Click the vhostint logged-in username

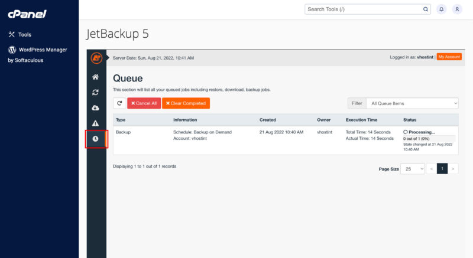coord(425,57)
